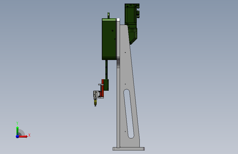Select the dark green servo motor at top
This screenshot has width=238, height=154.
point(131,14)
